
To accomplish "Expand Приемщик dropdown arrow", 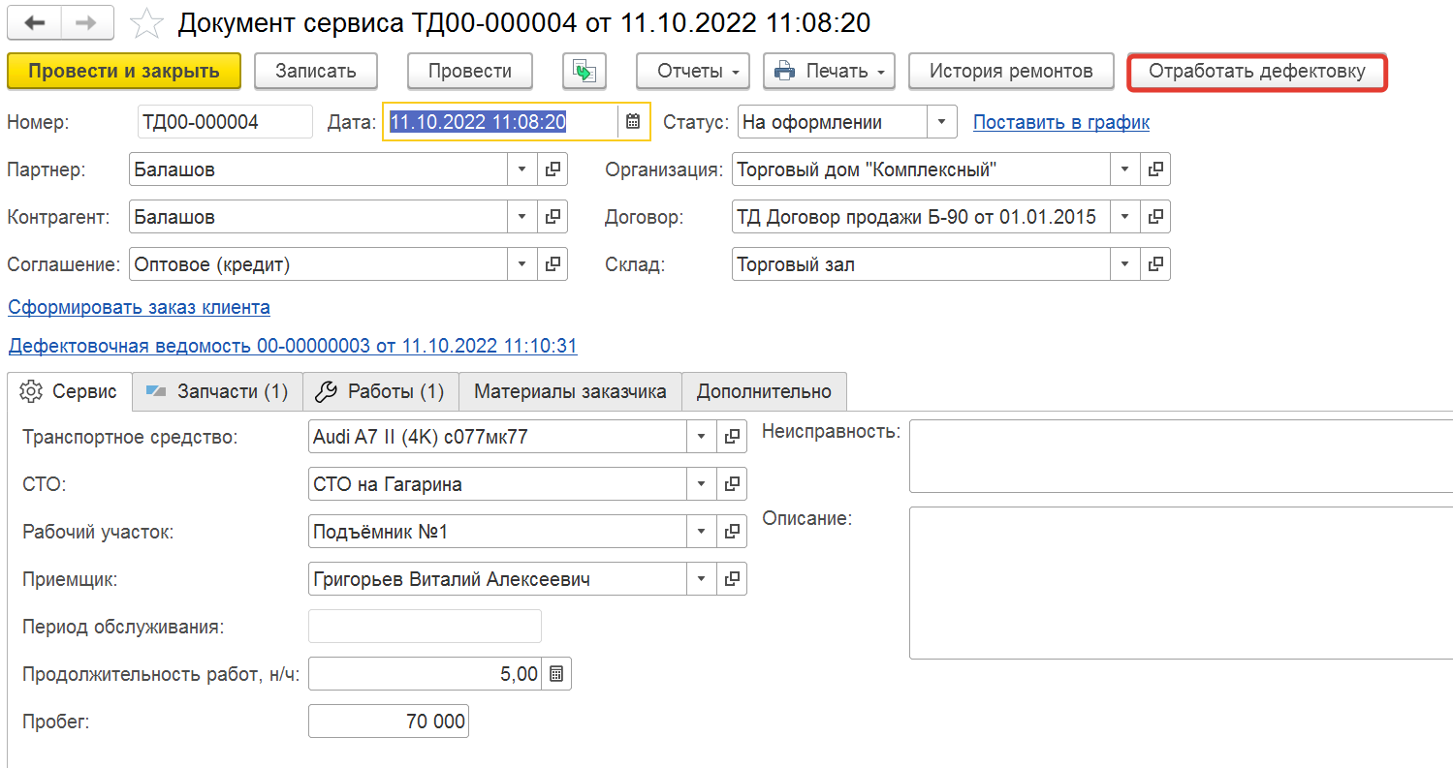I will coord(702,579).
